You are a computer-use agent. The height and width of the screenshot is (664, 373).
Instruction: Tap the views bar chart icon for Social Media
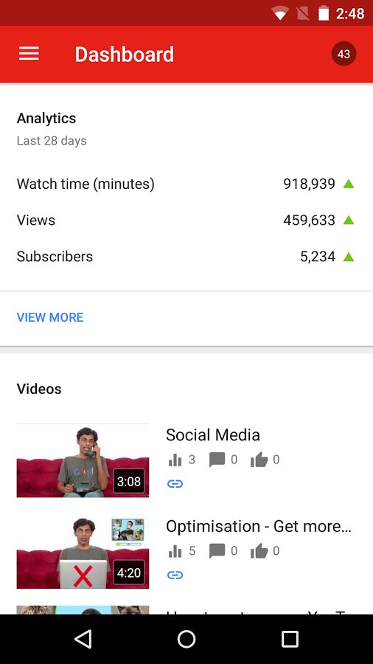pyautogui.click(x=175, y=460)
